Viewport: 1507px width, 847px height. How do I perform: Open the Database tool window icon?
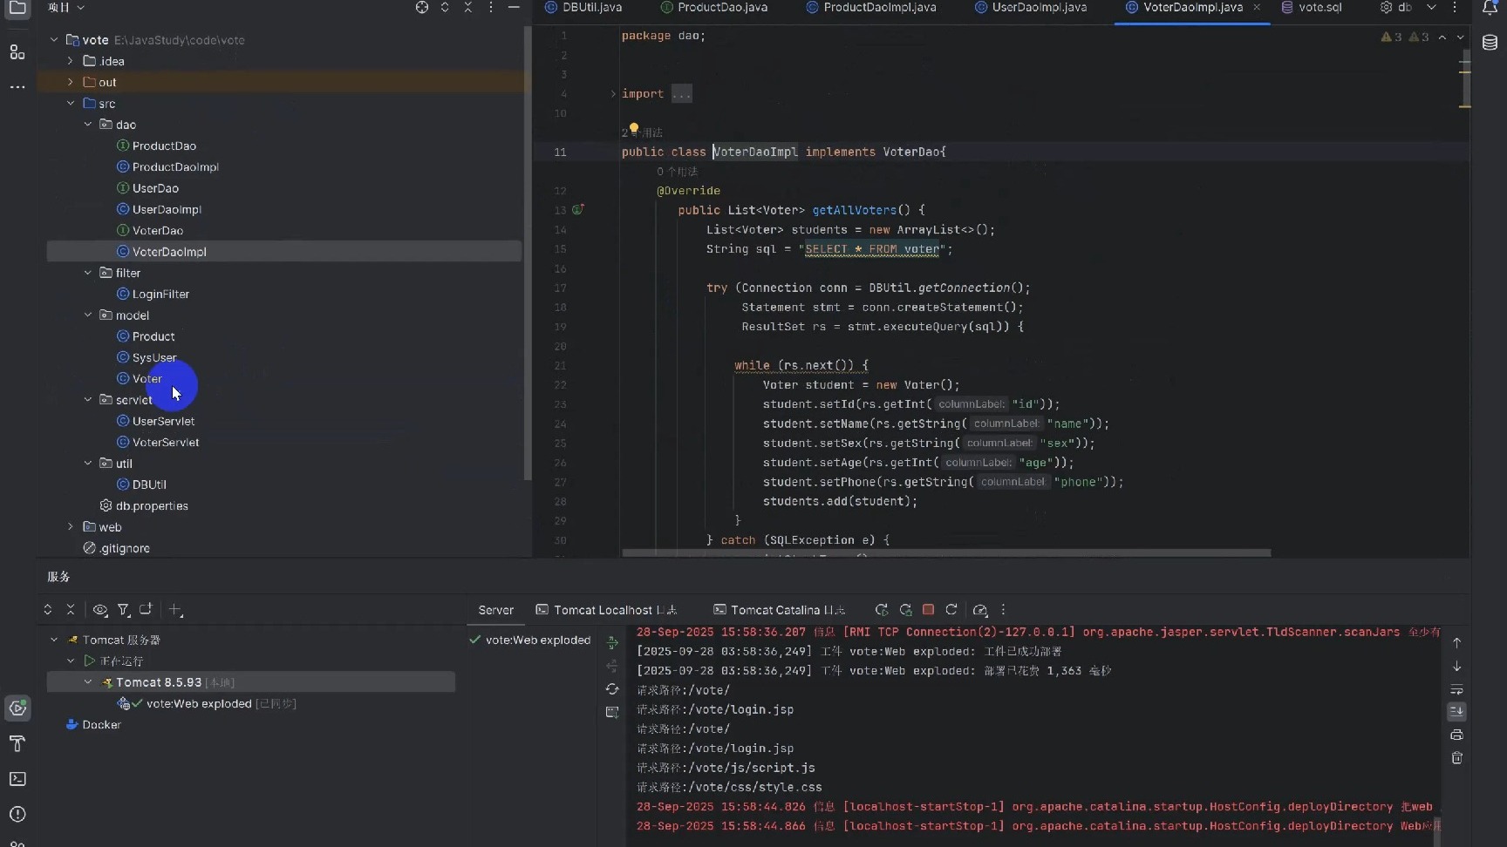click(1490, 43)
